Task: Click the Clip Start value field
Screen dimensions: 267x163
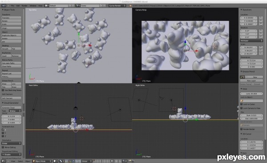Action: pos(251,115)
